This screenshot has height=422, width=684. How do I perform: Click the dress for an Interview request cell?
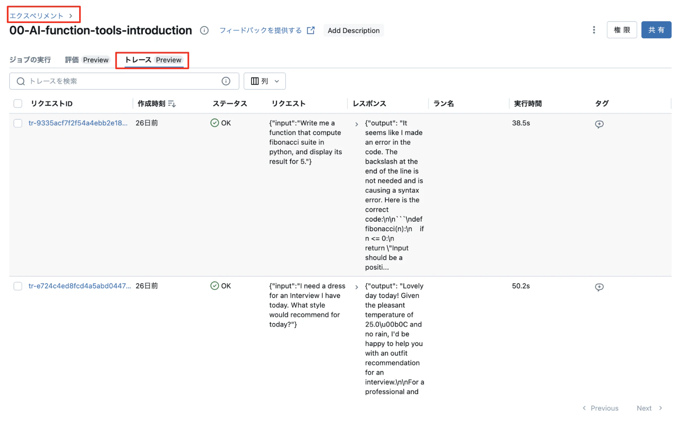pyautogui.click(x=307, y=305)
